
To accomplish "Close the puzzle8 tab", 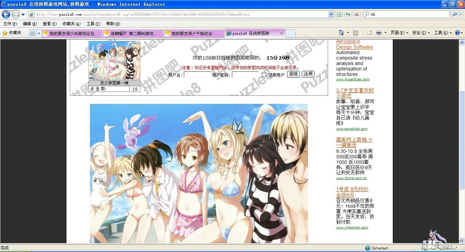I will coord(281,33).
